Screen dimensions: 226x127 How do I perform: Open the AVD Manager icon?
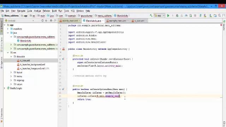[205, 16]
